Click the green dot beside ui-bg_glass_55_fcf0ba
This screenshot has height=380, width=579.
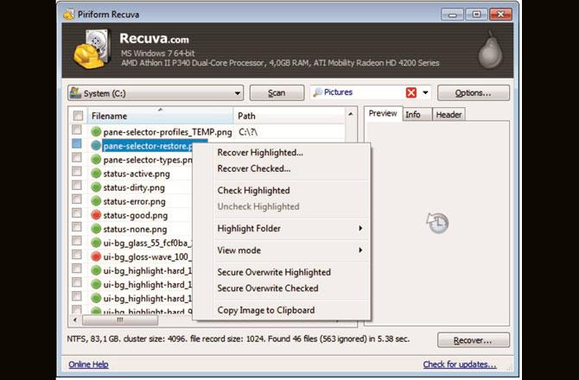tap(96, 243)
